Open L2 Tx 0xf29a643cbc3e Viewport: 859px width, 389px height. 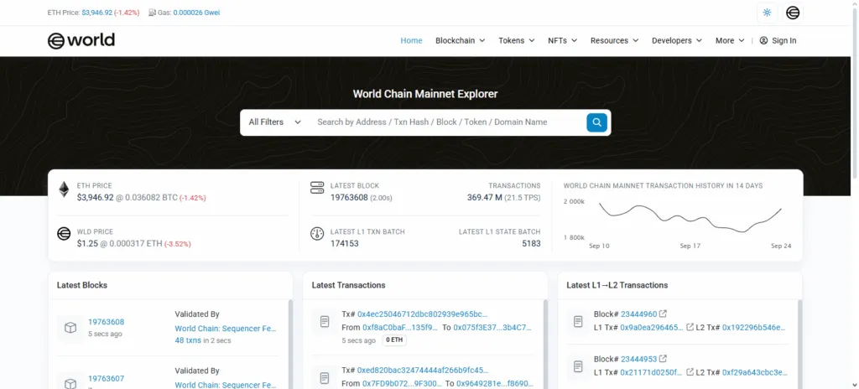point(755,372)
